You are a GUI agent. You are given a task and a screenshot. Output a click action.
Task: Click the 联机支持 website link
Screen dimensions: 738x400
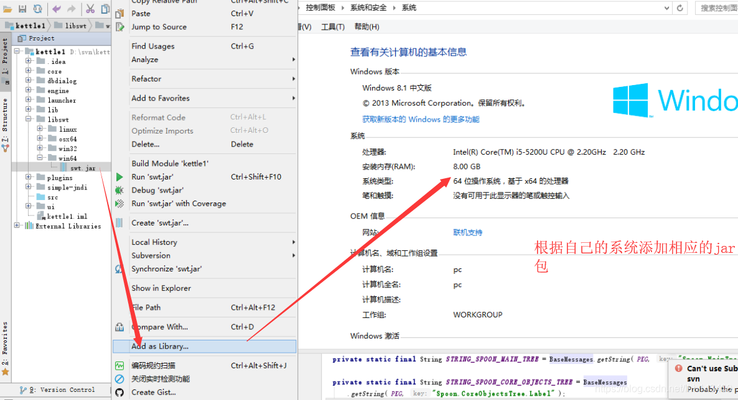[x=467, y=232]
